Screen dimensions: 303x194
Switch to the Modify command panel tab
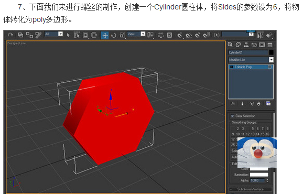point(238,45)
